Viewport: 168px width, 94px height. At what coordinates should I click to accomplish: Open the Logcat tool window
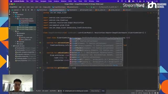[x=45, y=91]
